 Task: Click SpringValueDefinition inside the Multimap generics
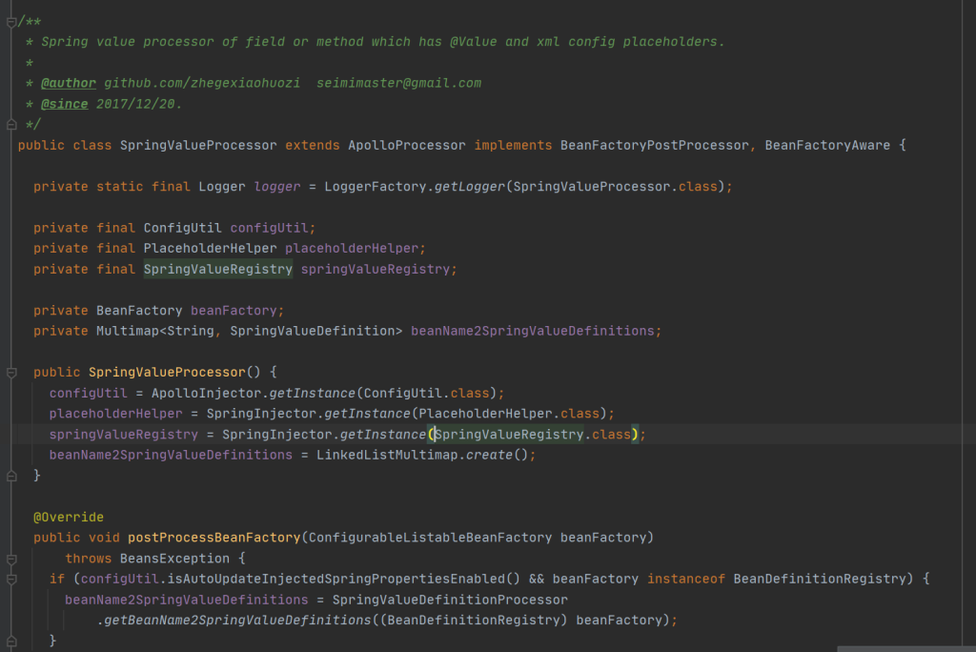(313, 332)
